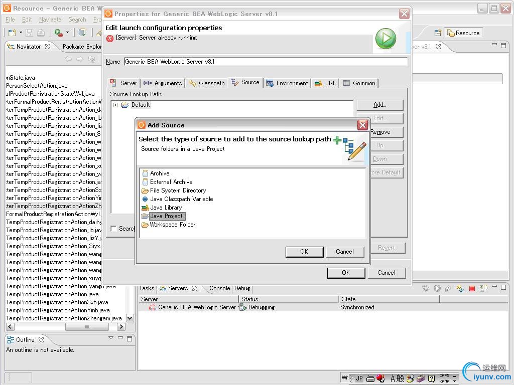Open the External Tools dropdown arrow
Screen dimensions: 514x385
point(68,33)
